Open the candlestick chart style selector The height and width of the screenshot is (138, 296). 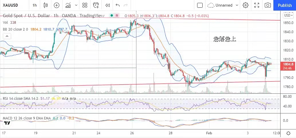tap(46, 5)
